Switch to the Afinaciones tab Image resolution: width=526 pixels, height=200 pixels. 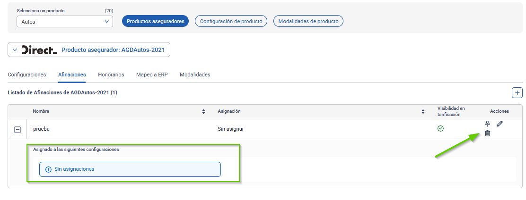coord(72,75)
